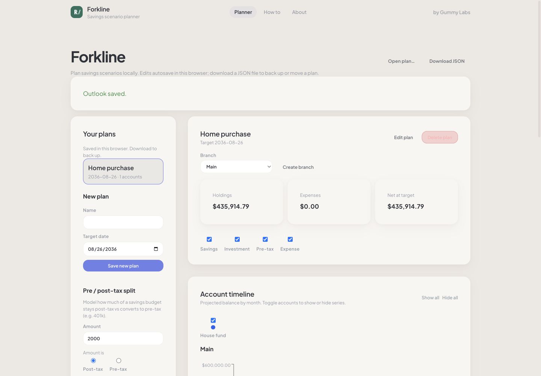Open the by Gummy Labs link
541x376 pixels.
pyautogui.click(x=452, y=12)
